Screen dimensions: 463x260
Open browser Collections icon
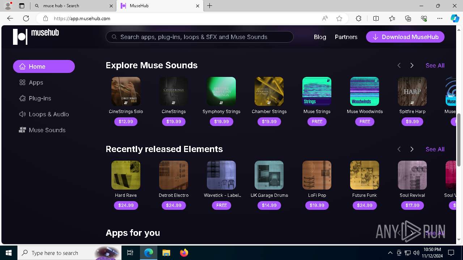coord(408,18)
